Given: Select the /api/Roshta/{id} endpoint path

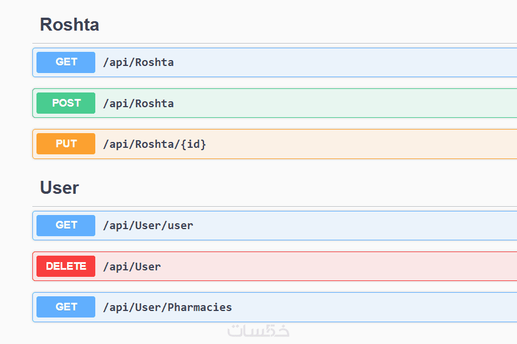Looking at the screenshot, I should point(155,144).
